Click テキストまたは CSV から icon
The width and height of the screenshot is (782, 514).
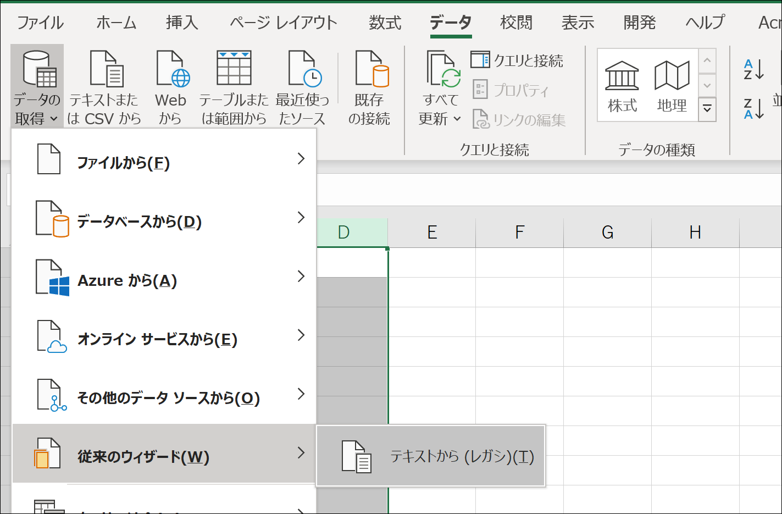click(x=106, y=69)
